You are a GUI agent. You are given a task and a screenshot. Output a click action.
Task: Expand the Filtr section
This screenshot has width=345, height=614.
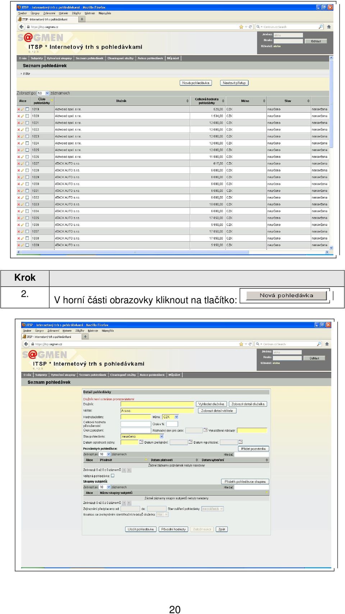[26, 74]
